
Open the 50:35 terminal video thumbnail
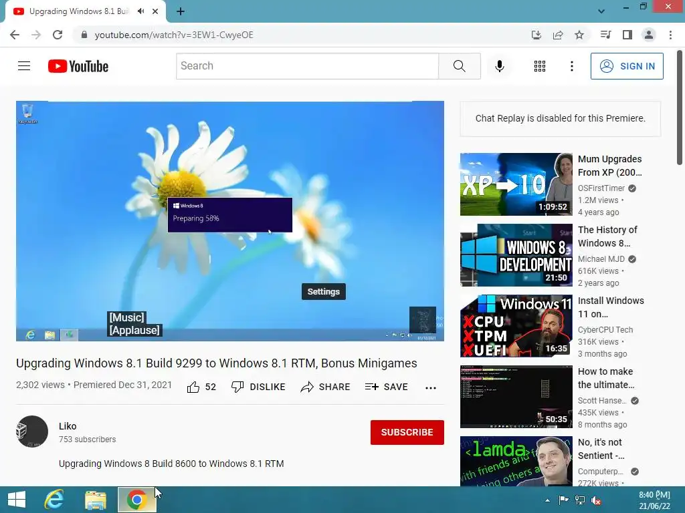point(516,397)
